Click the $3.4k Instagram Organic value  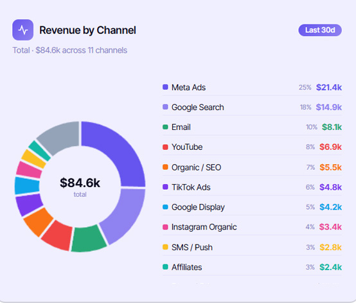[330, 227]
